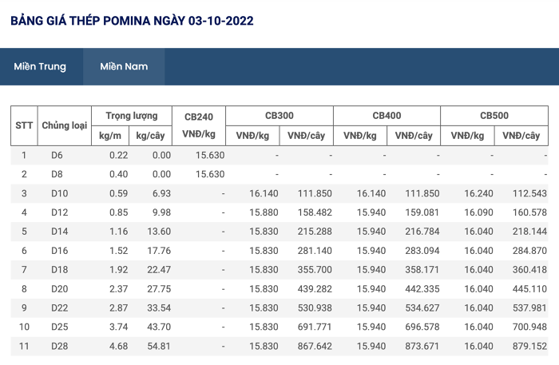559x365 pixels.
Task: Select the D6 row label
Action: click(57, 156)
